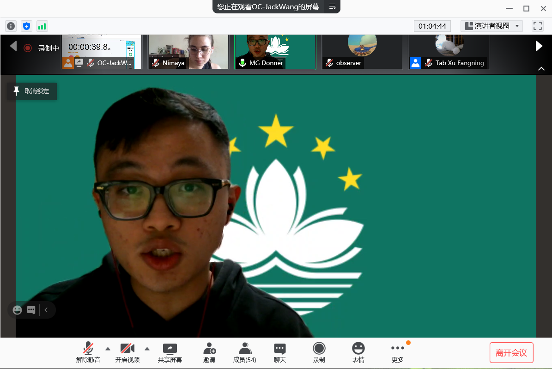Start sharing with 共享屏幕
552x369 pixels.
coord(170,352)
